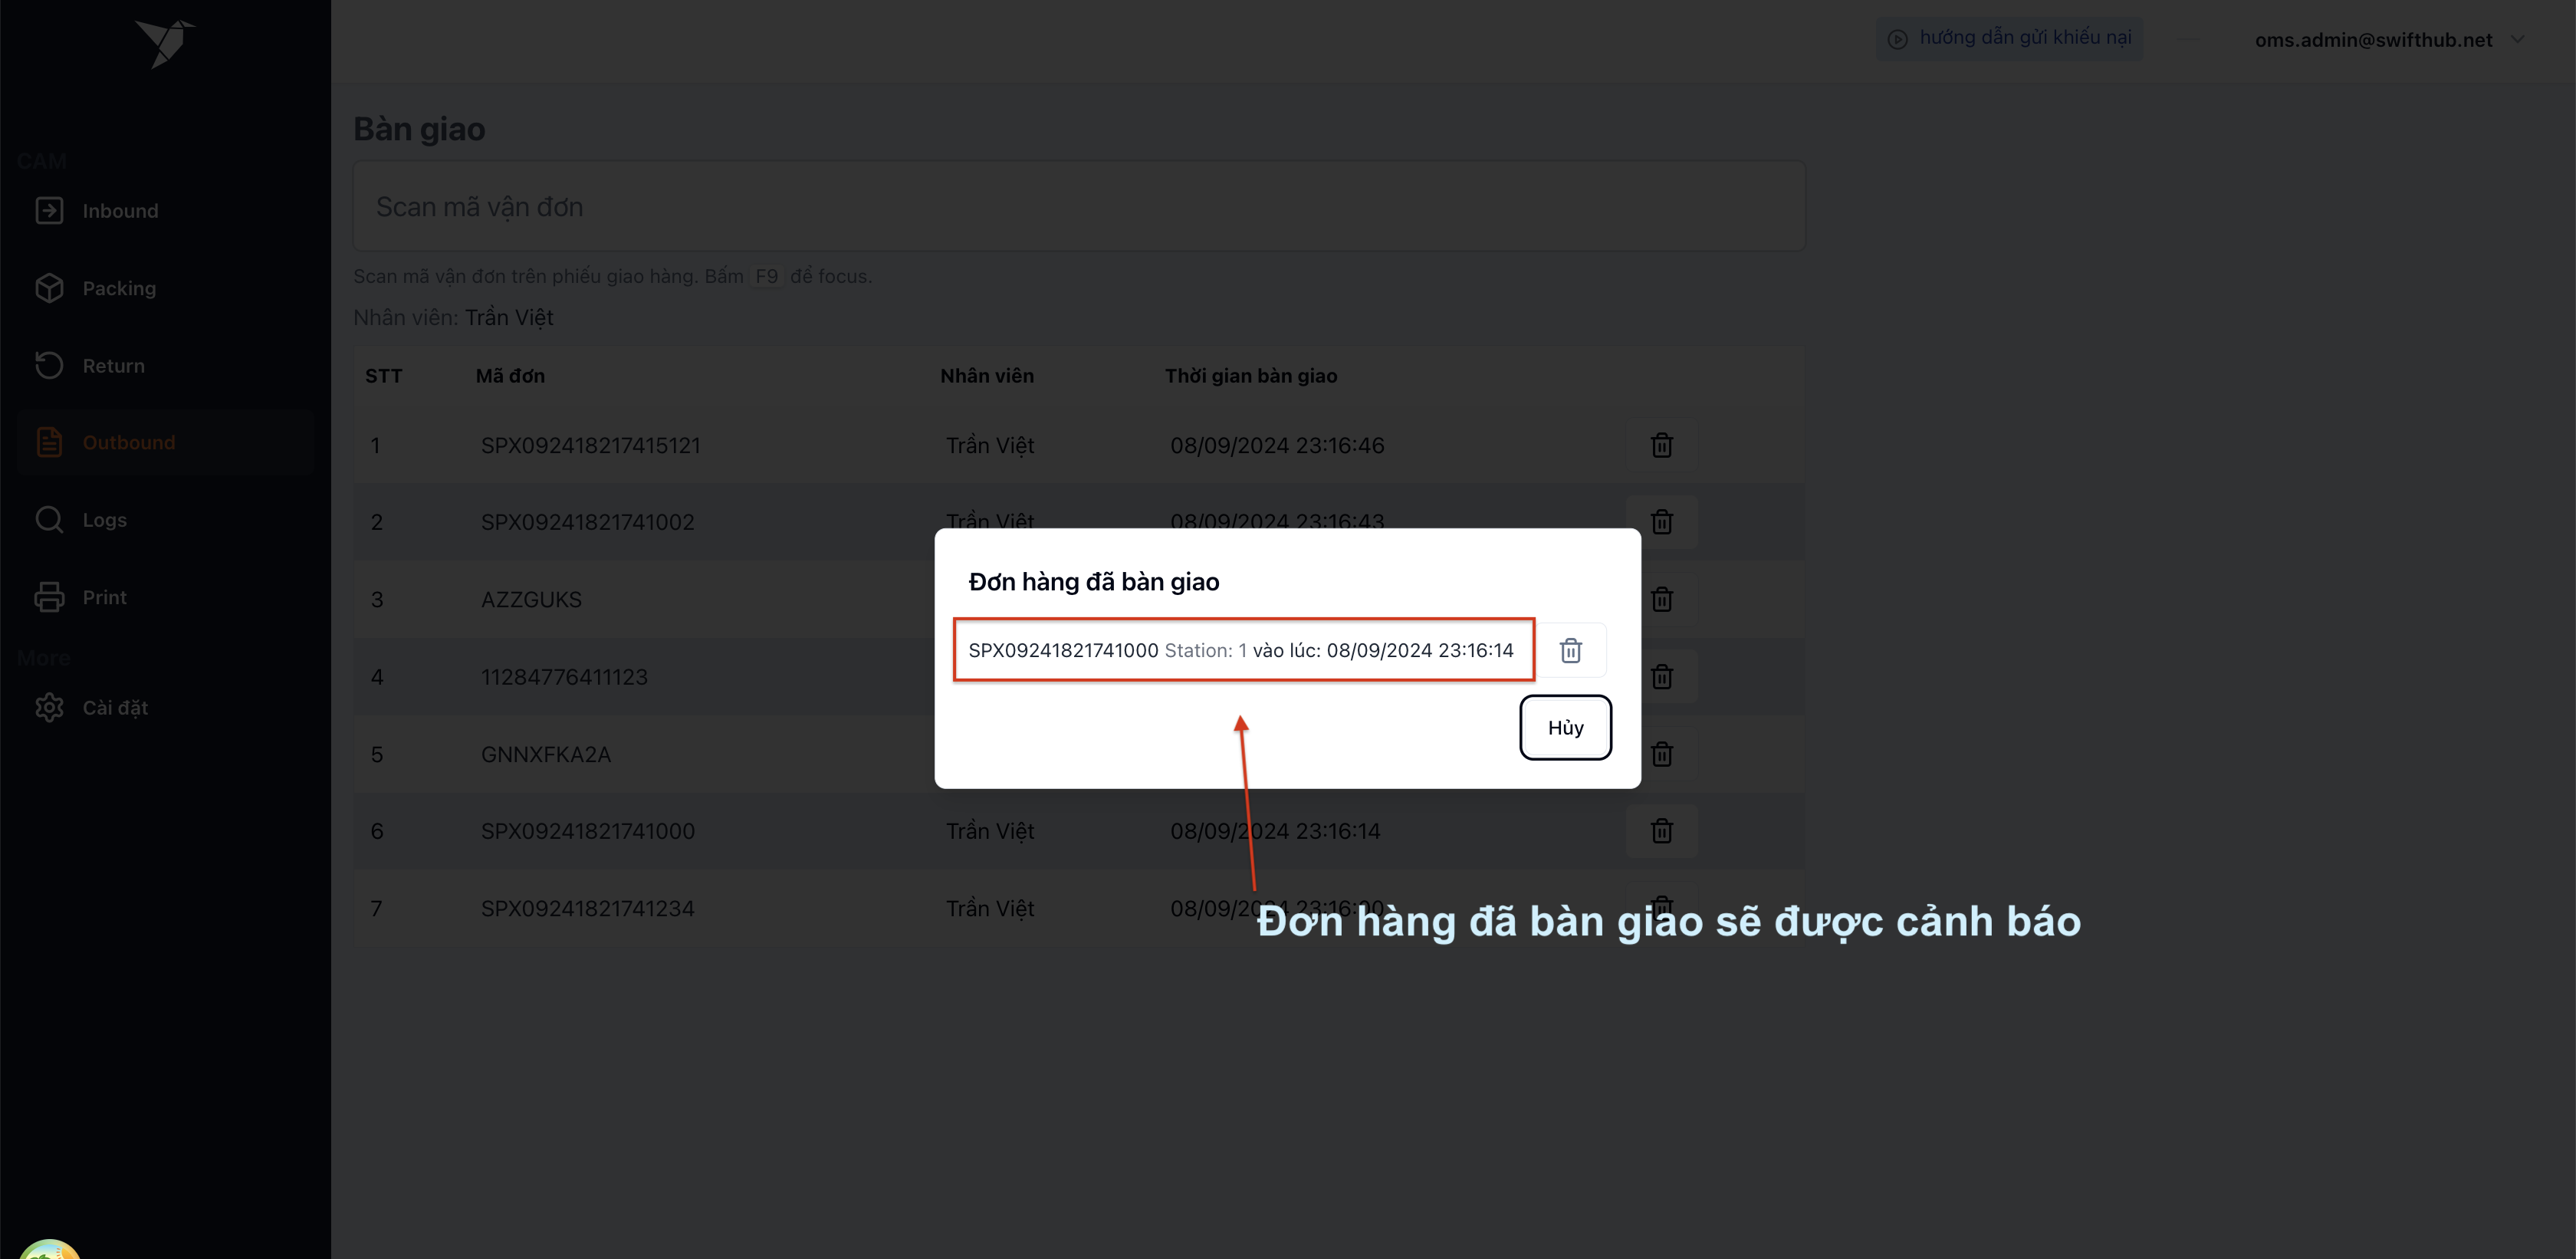The height and width of the screenshot is (1259, 2576).
Task: Click the F9 key hint
Action: click(x=766, y=276)
